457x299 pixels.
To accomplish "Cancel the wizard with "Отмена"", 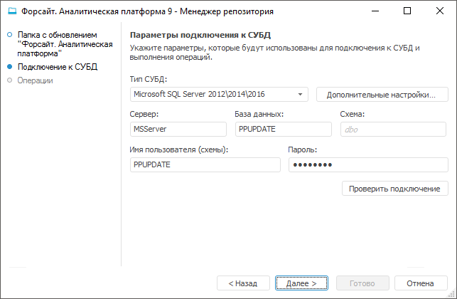I will (x=421, y=283).
